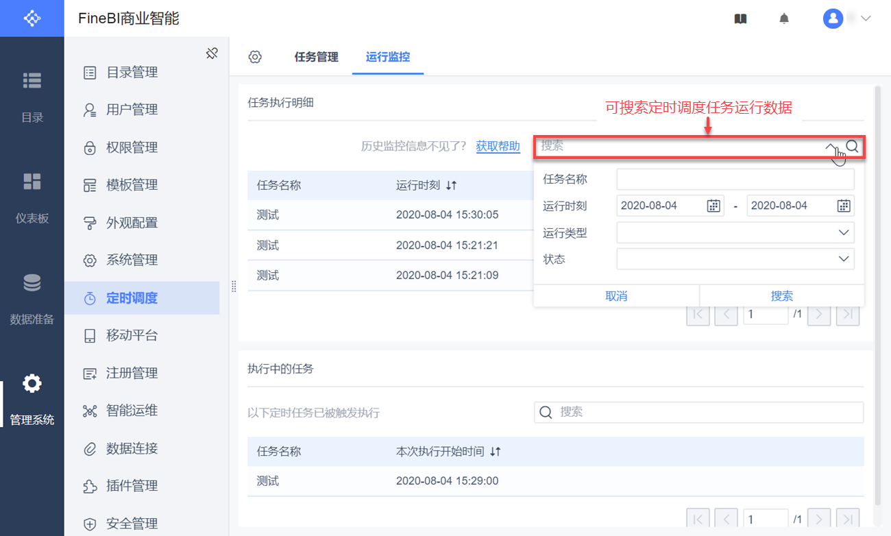The height and width of the screenshot is (536, 891).
Task: Open the start date calendar picker
Action: [713, 206]
